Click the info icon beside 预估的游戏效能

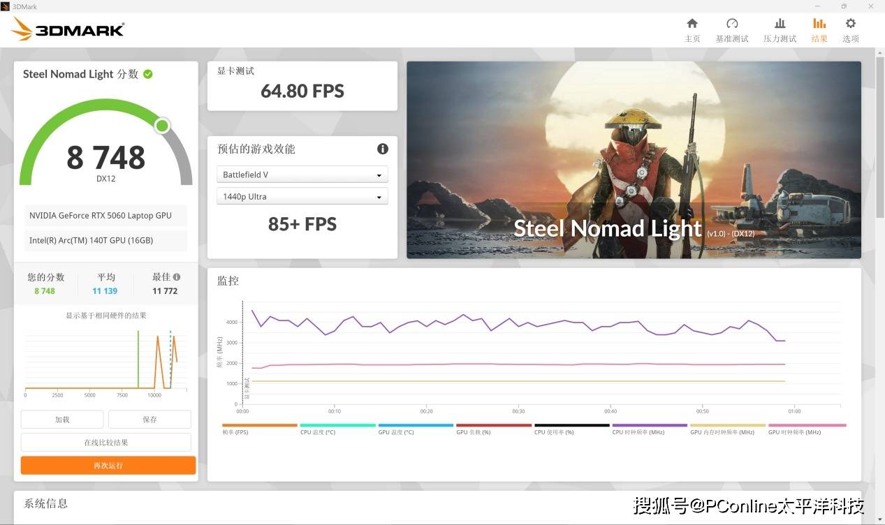click(382, 149)
